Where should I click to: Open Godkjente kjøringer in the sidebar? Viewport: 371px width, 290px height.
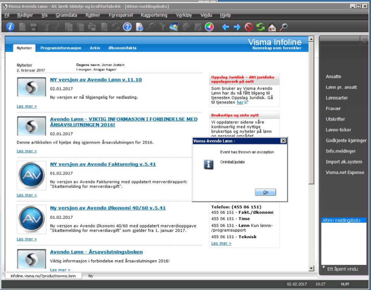[346, 140]
